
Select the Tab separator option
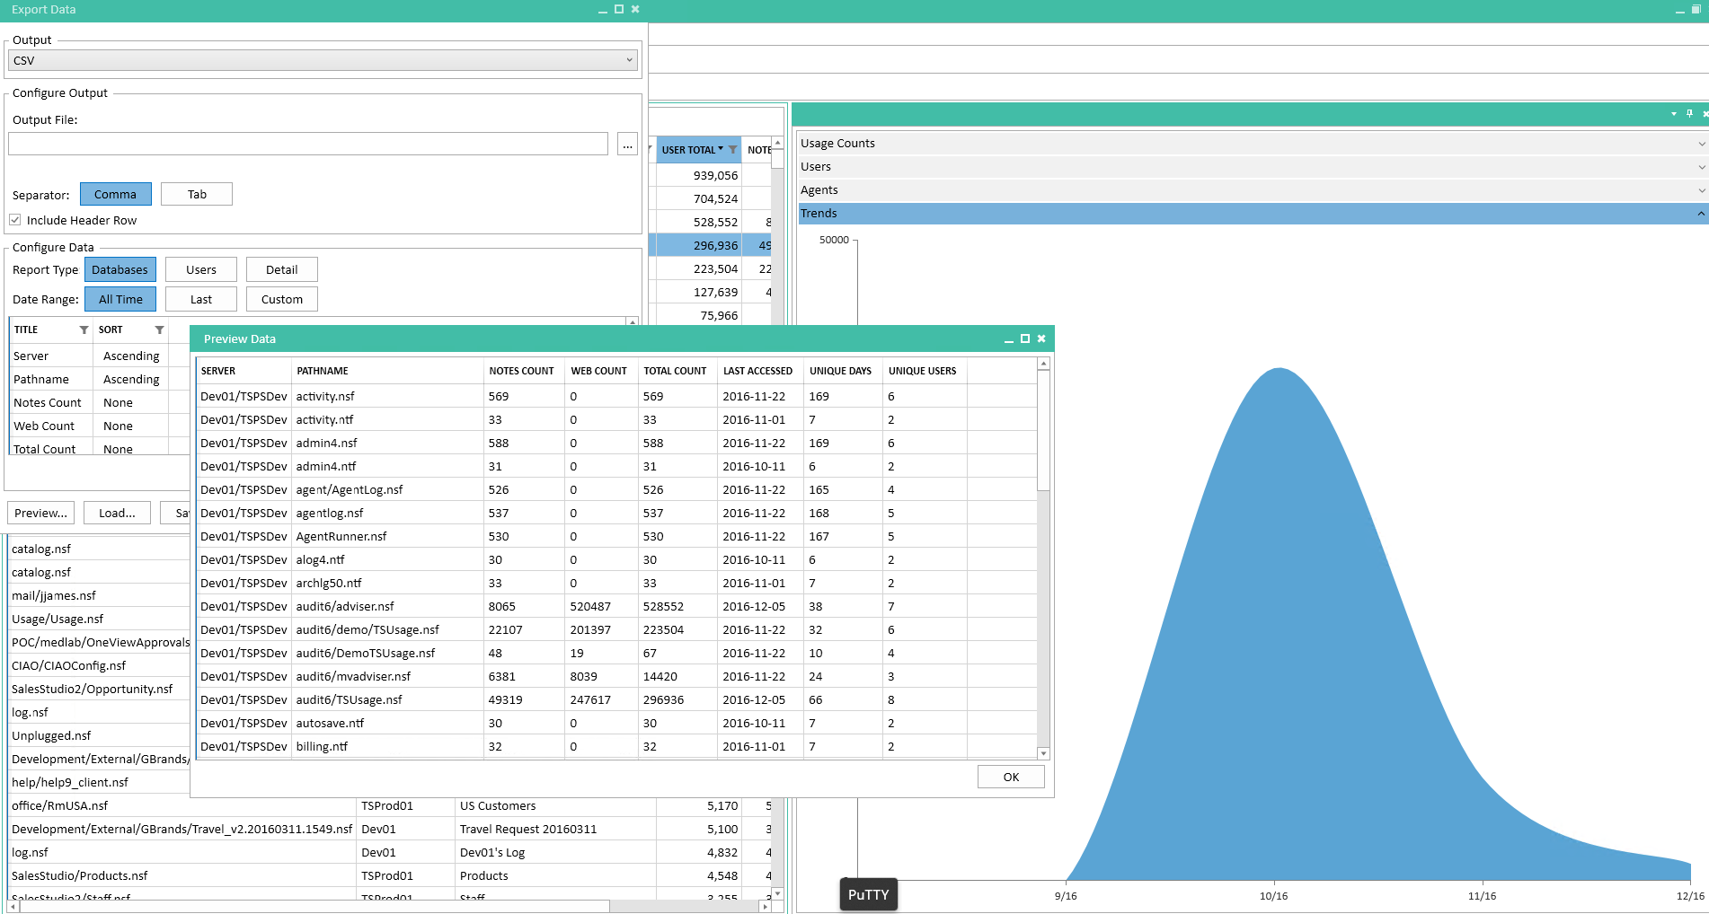point(197,194)
